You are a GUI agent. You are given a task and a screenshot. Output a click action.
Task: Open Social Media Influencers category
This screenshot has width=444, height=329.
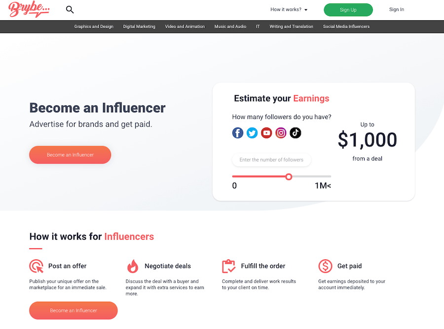click(x=346, y=27)
